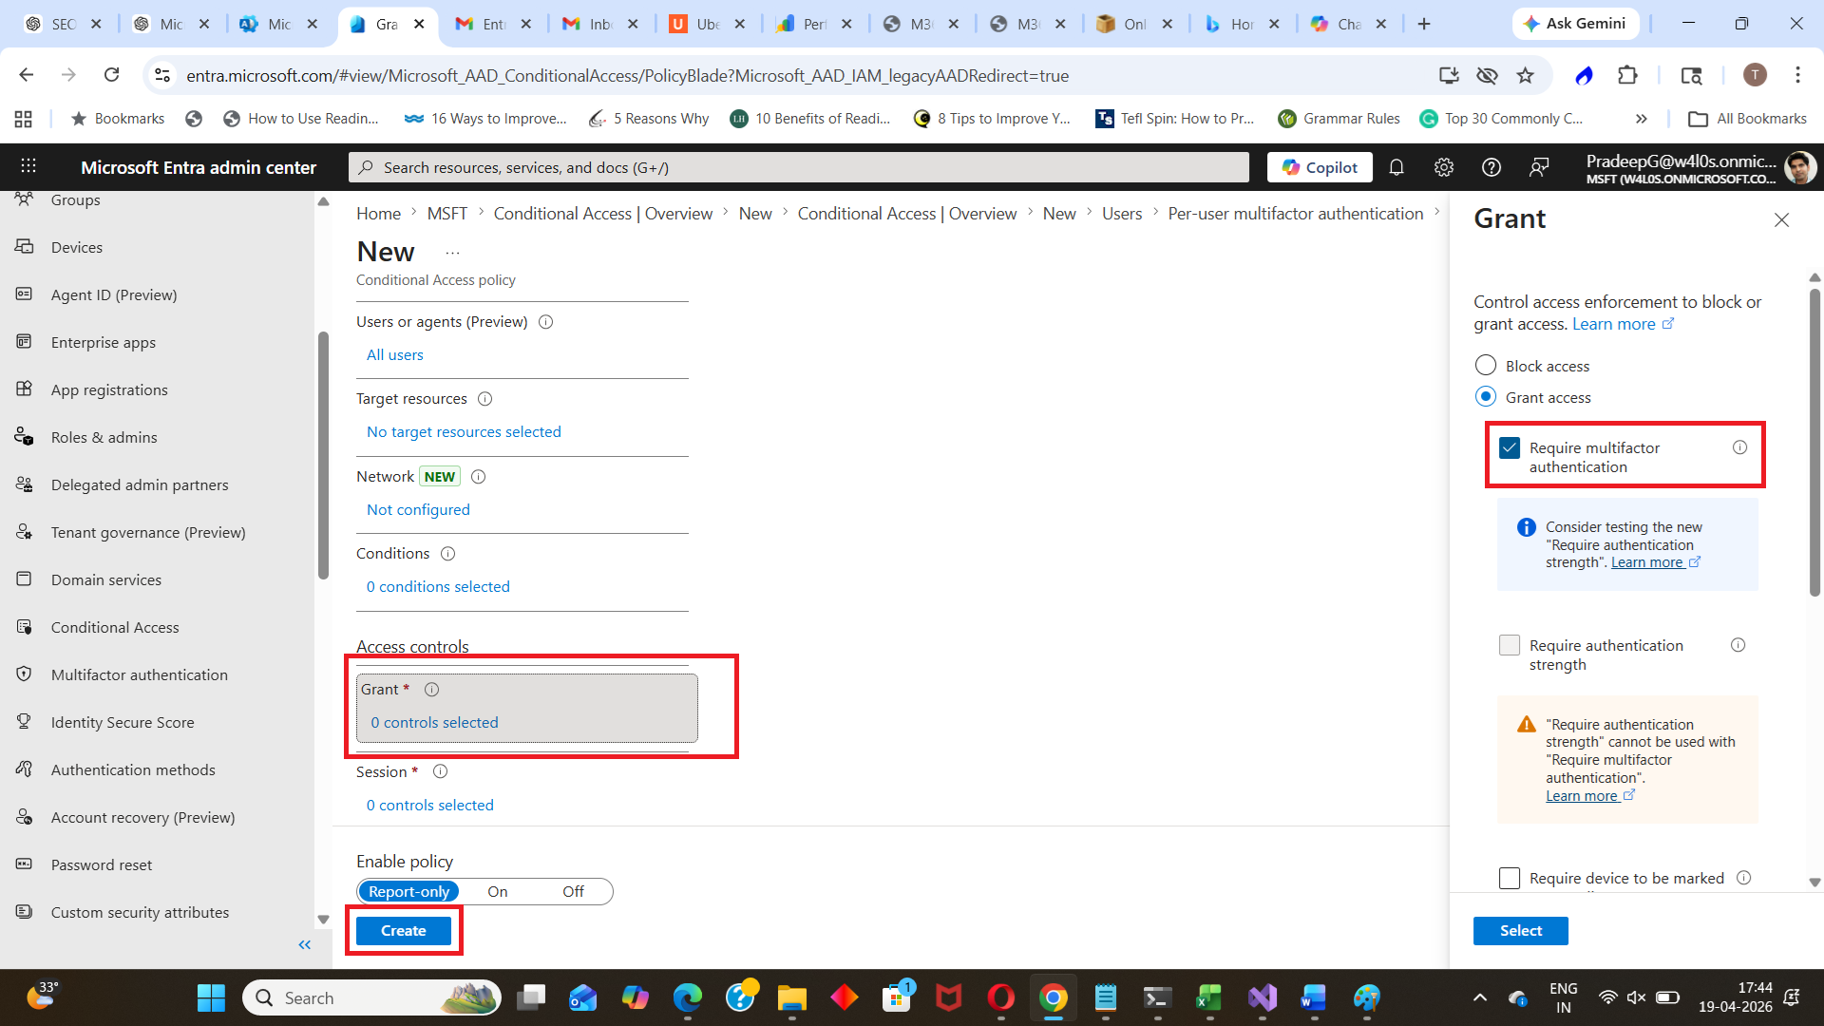Click info icon beside Require multifactor authentication
1824x1026 pixels.
[1739, 447]
